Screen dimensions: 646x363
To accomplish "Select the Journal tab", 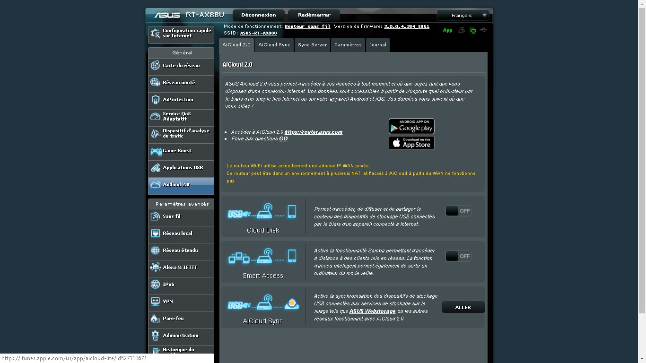I will click(x=378, y=45).
